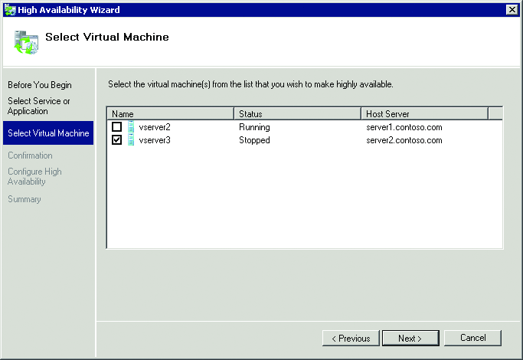
Task: Click the vserver3 virtual machine icon
Action: [x=131, y=140]
